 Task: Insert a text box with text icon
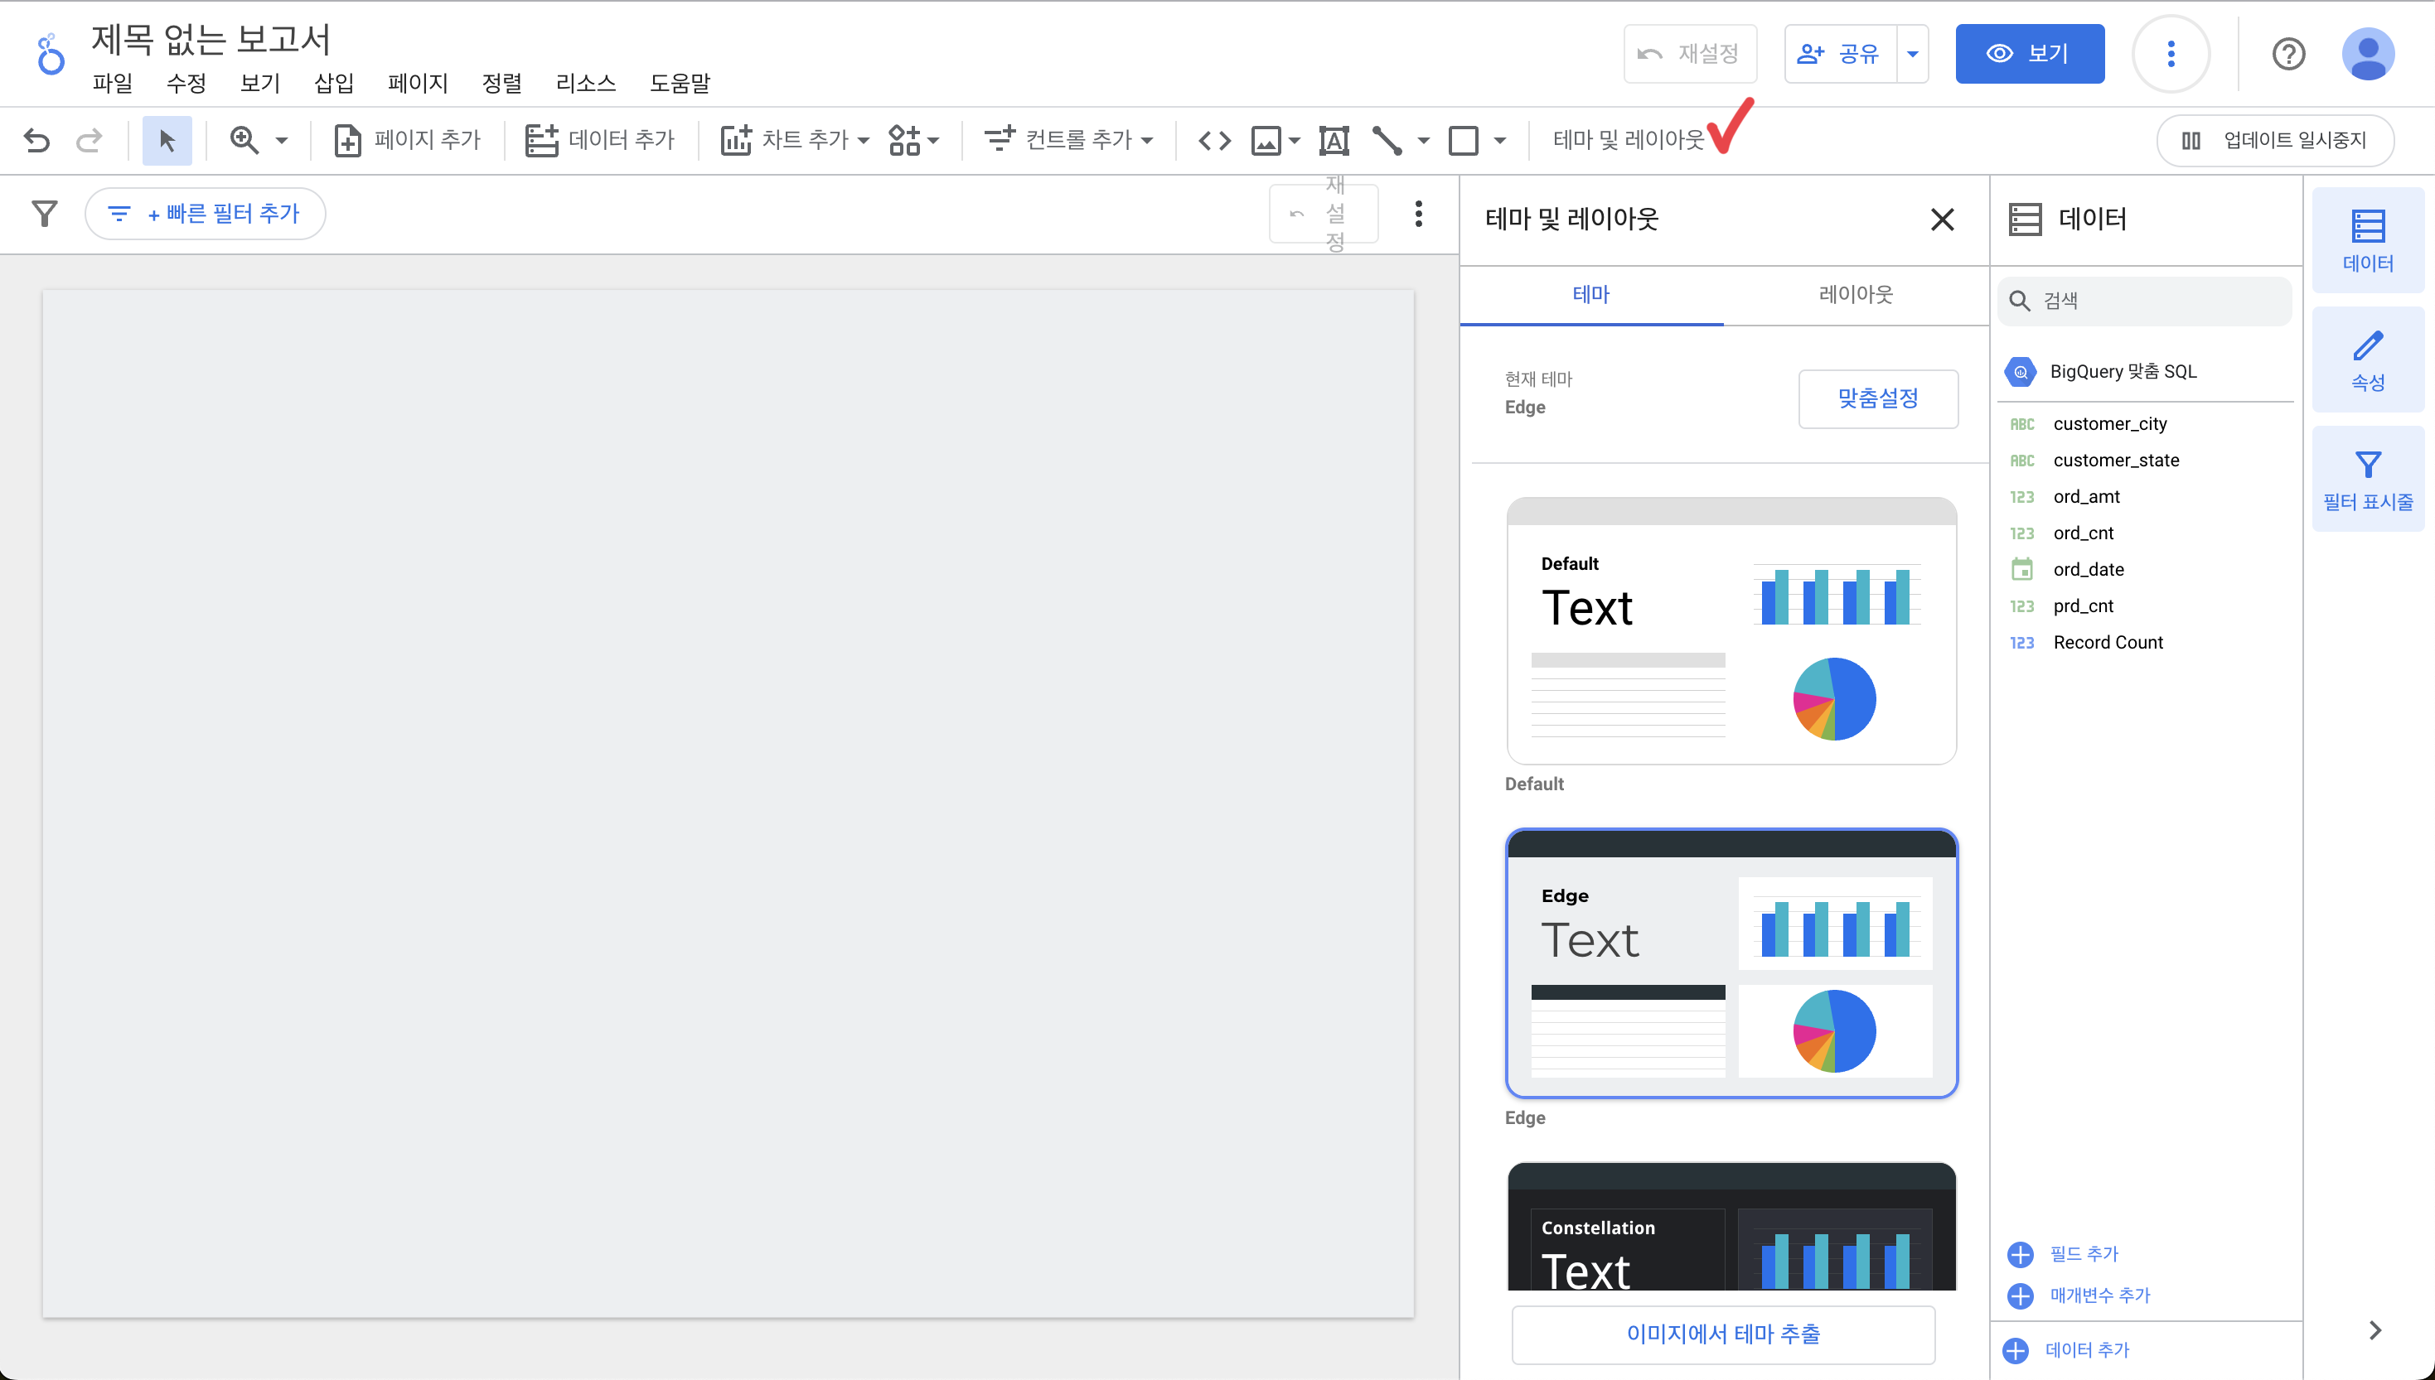pyautogui.click(x=1334, y=140)
